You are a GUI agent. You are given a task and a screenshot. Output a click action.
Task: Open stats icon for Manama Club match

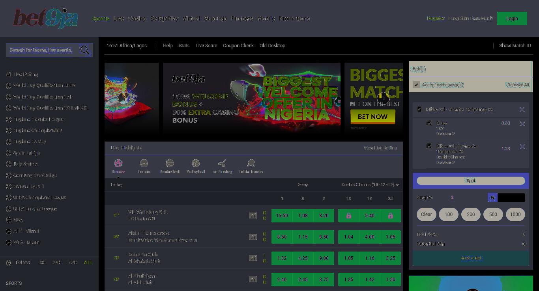tap(253, 258)
